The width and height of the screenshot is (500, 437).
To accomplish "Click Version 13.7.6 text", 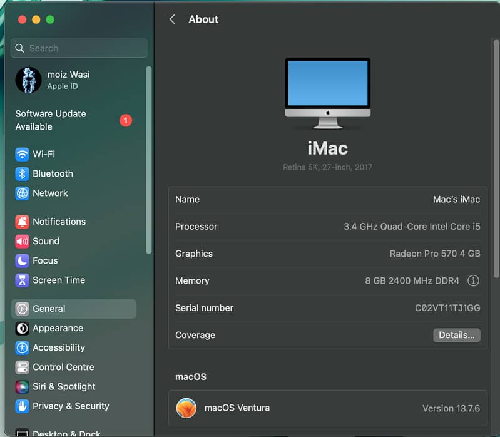I will pyautogui.click(x=451, y=408).
